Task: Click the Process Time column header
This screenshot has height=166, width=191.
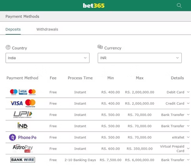Action: (80, 78)
